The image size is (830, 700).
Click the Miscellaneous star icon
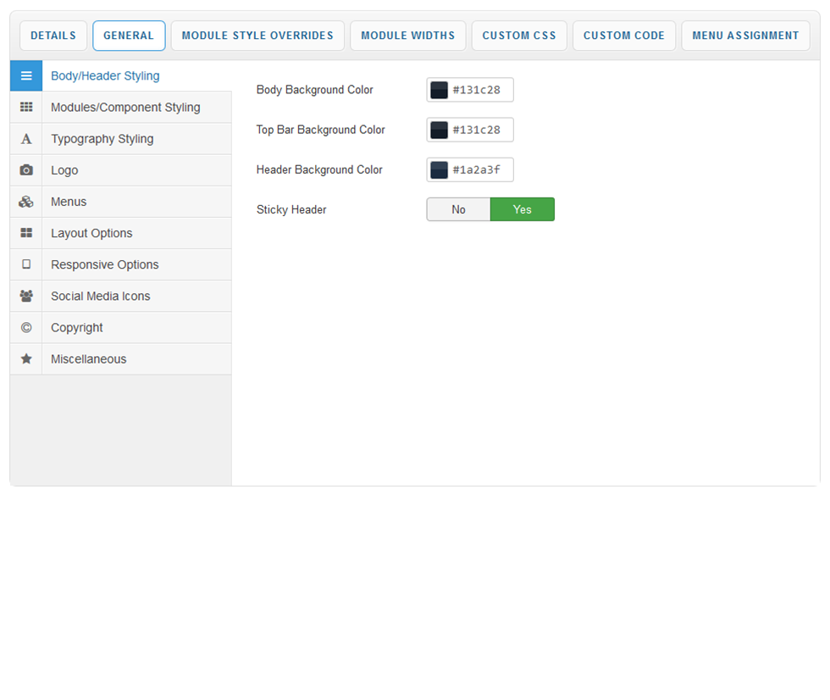click(x=26, y=358)
